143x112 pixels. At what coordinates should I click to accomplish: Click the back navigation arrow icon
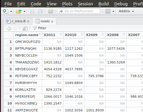coord(9,29)
